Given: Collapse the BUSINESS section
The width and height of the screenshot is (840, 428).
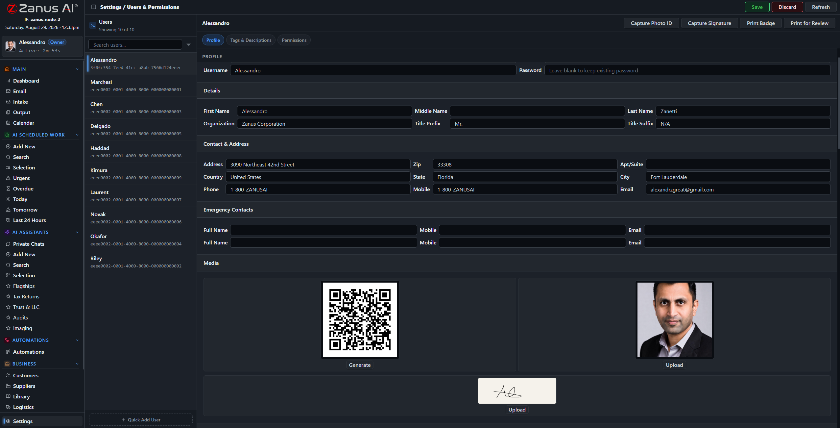Looking at the screenshot, I should pyautogui.click(x=77, y=364).
